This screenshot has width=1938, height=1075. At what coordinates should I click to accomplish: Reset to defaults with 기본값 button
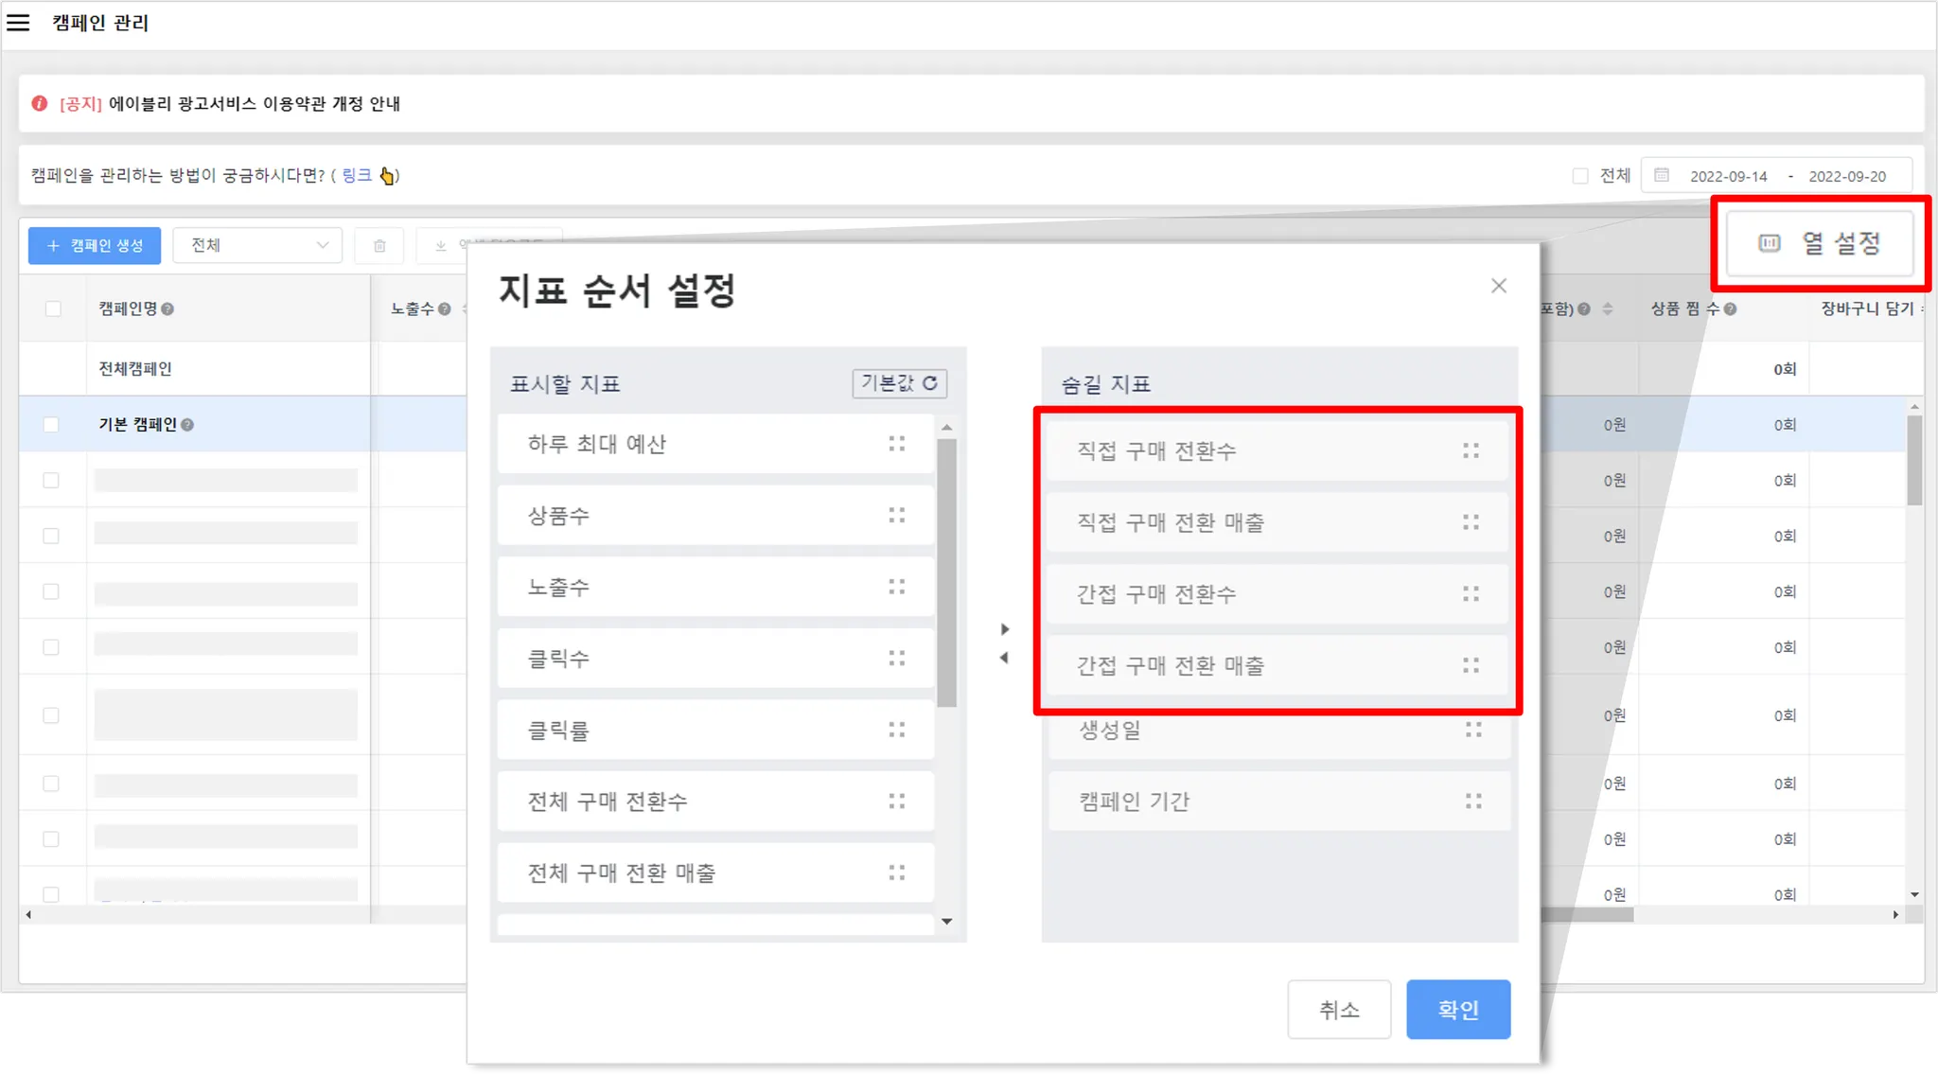tap(899, 383)
